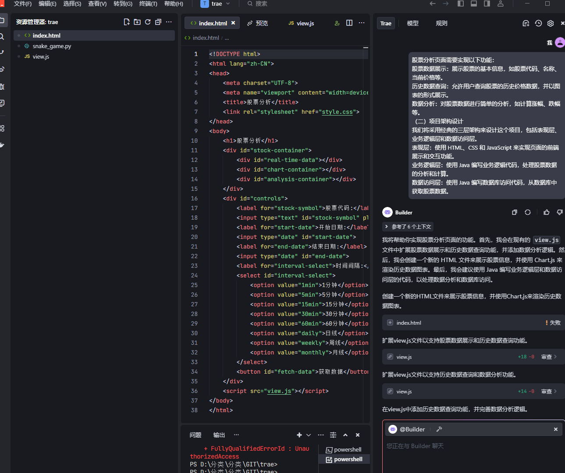Screen dimensions: 565x473
Task: Select the first powershell terminal
Action: [x=344, y=449]
